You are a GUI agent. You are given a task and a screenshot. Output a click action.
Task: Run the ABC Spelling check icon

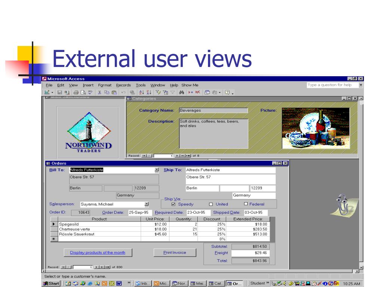pyautogui.click(x=91, y=93)
